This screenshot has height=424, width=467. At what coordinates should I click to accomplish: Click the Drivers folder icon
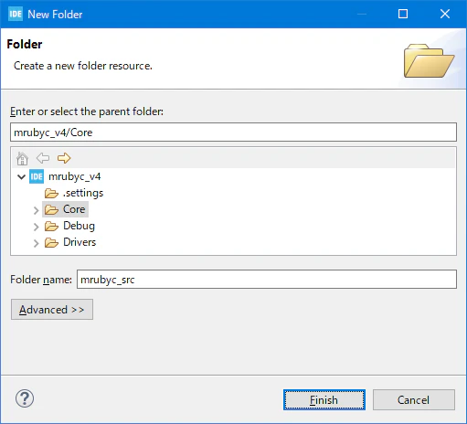pos(51,242)
